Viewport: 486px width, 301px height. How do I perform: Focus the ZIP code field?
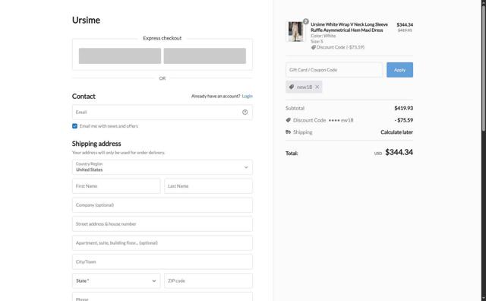point(208,280)
